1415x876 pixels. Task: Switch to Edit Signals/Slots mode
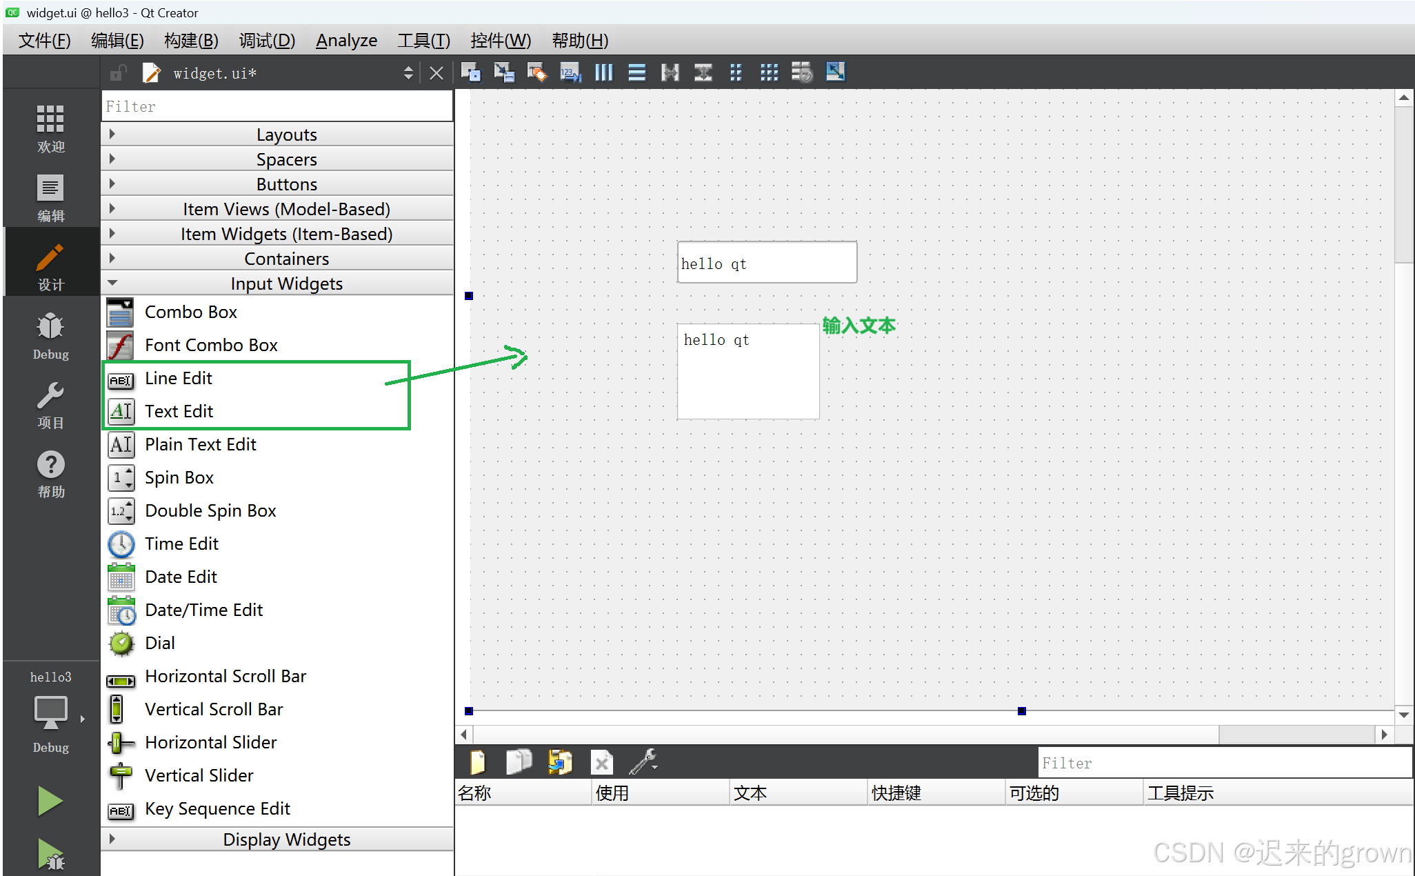(504, 72)
